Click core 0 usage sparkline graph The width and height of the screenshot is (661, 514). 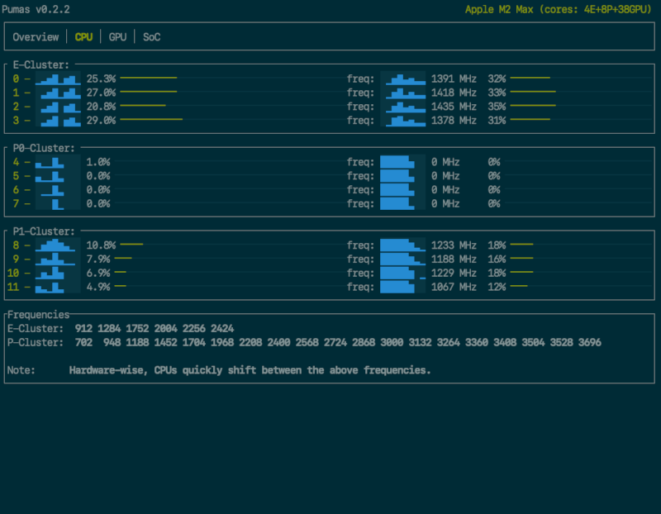[58, 79]
